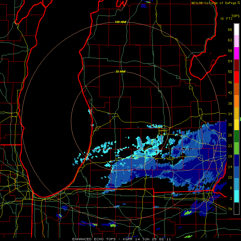Click the gold 34 legend color band
This screenshot has width=241, height=241.
tap(236, 113)
